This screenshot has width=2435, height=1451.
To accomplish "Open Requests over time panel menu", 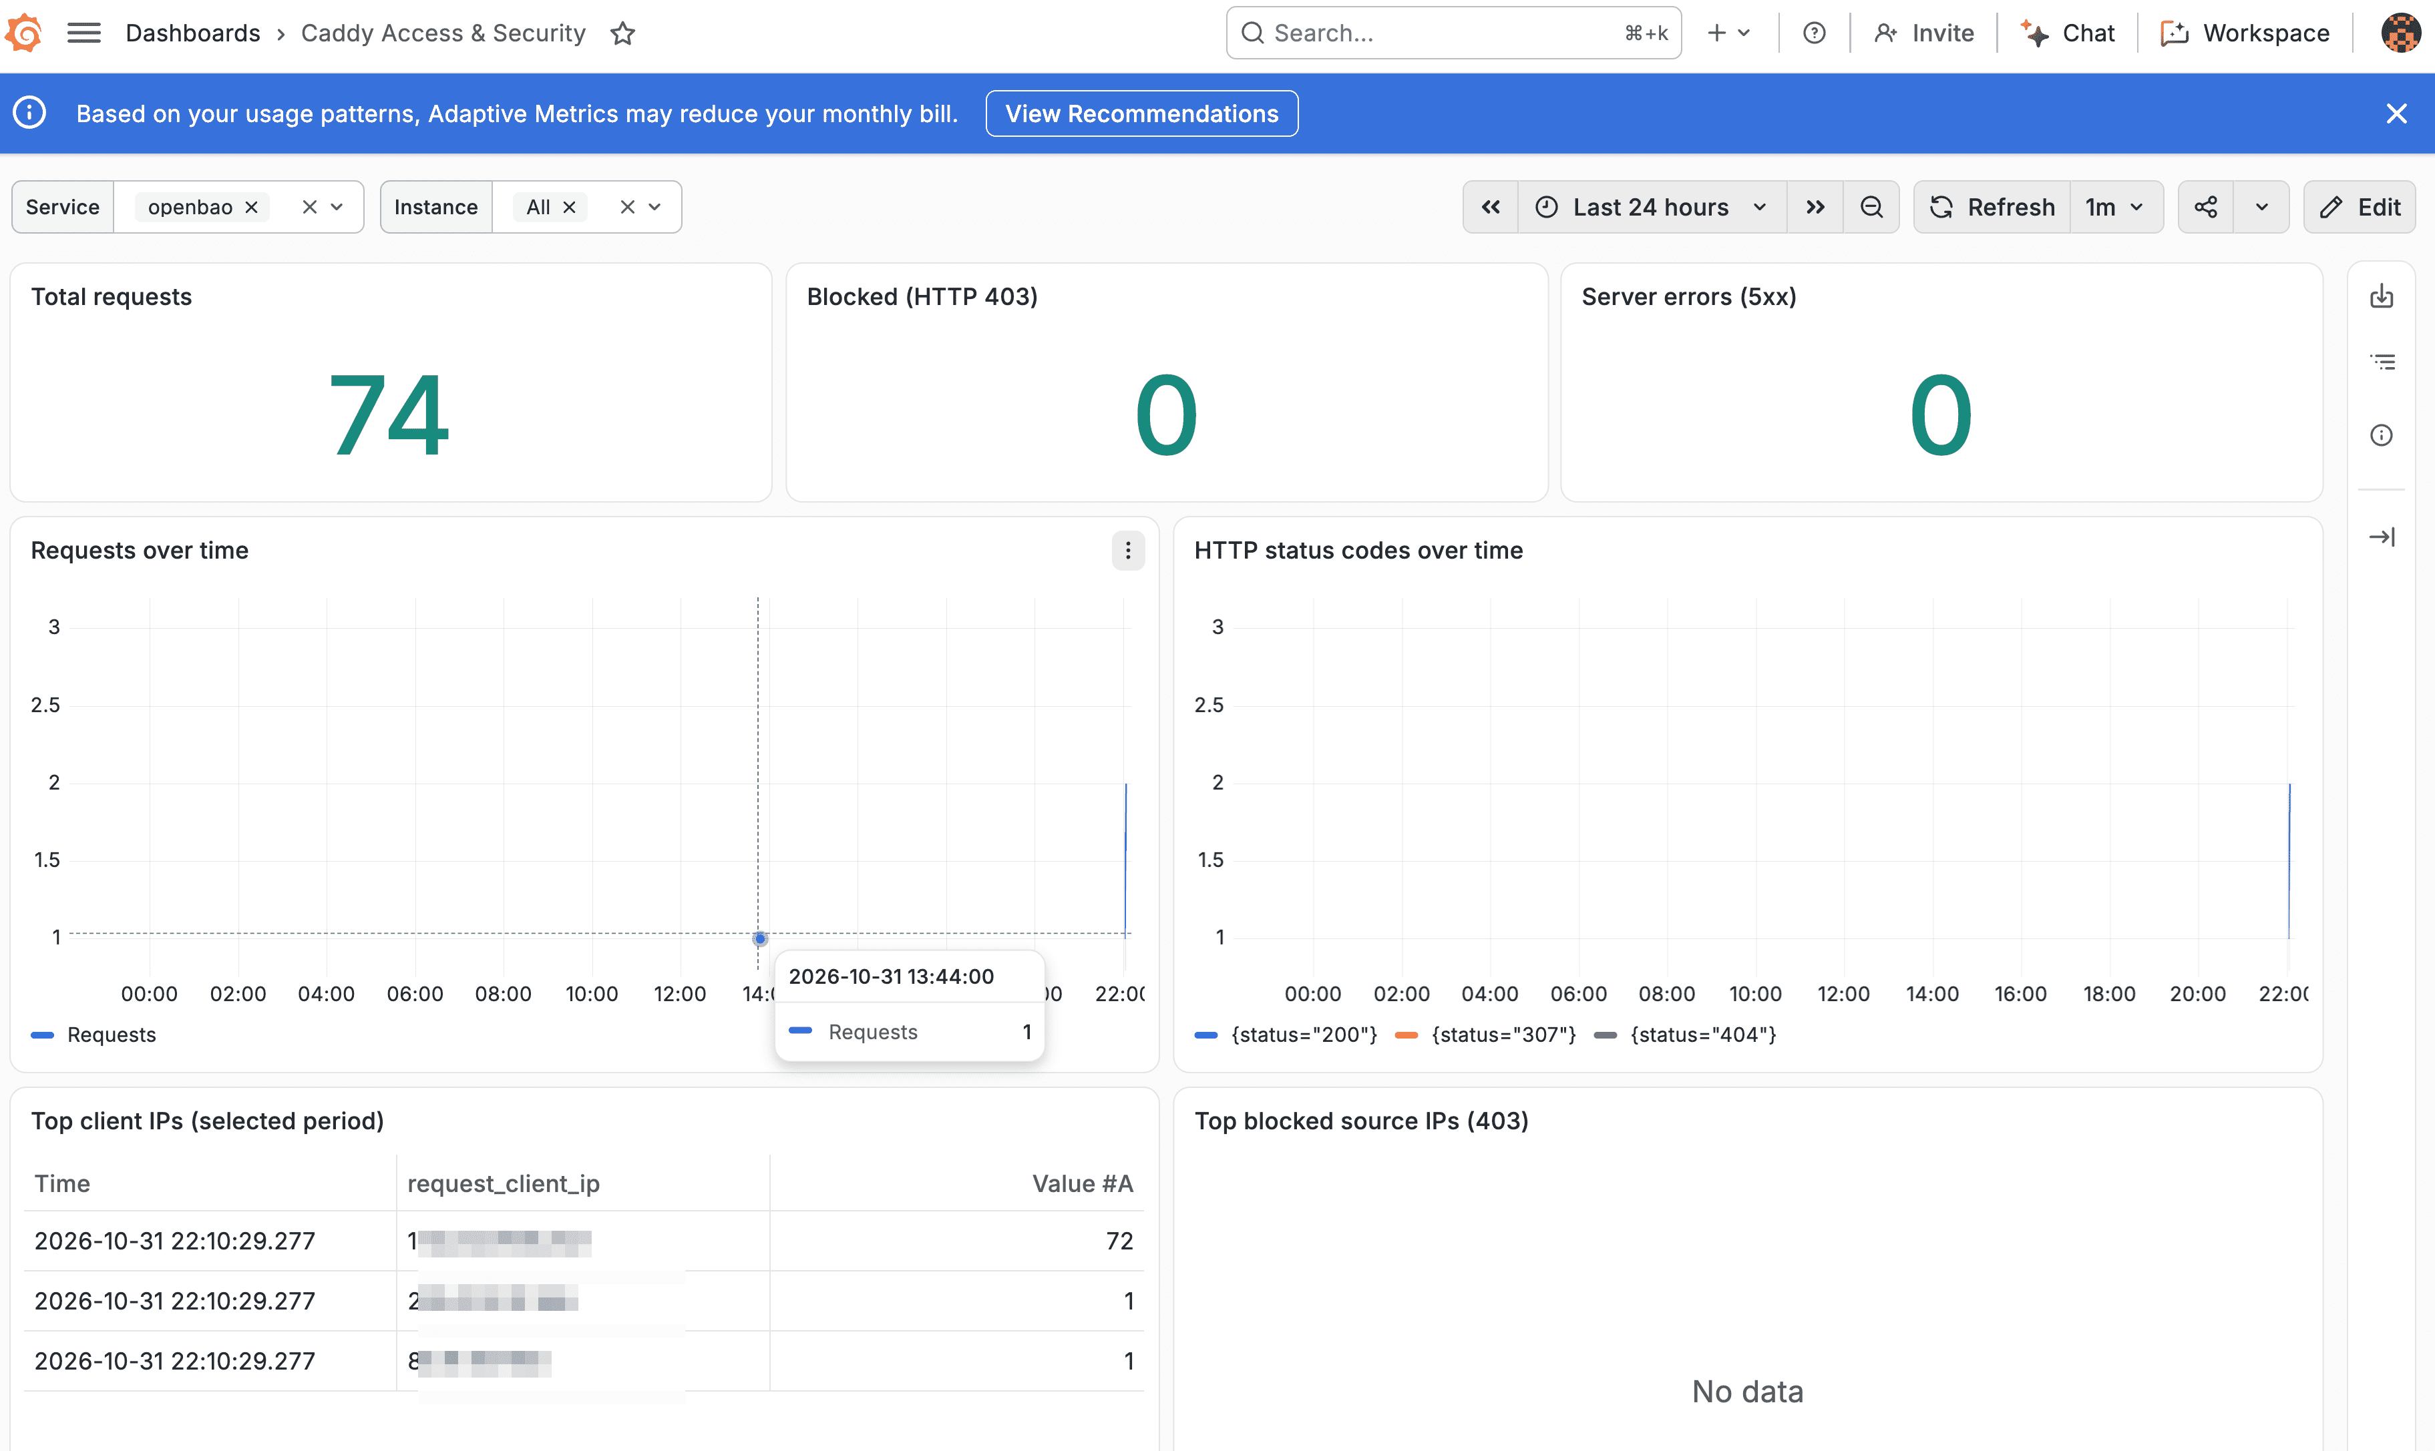I will click(x=1128, y=551).
